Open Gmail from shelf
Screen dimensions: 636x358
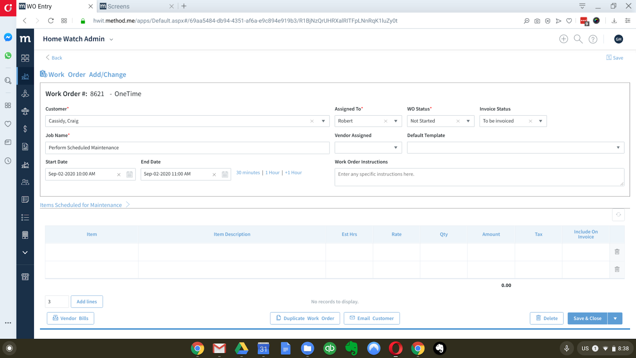click(219, 348)
